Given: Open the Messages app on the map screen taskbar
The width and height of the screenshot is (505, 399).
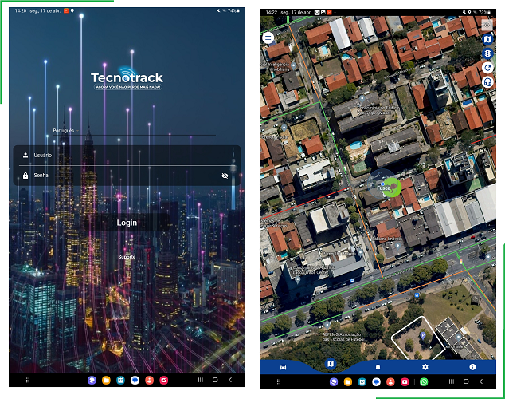Looking at the screenshot, I should point(376,382).
